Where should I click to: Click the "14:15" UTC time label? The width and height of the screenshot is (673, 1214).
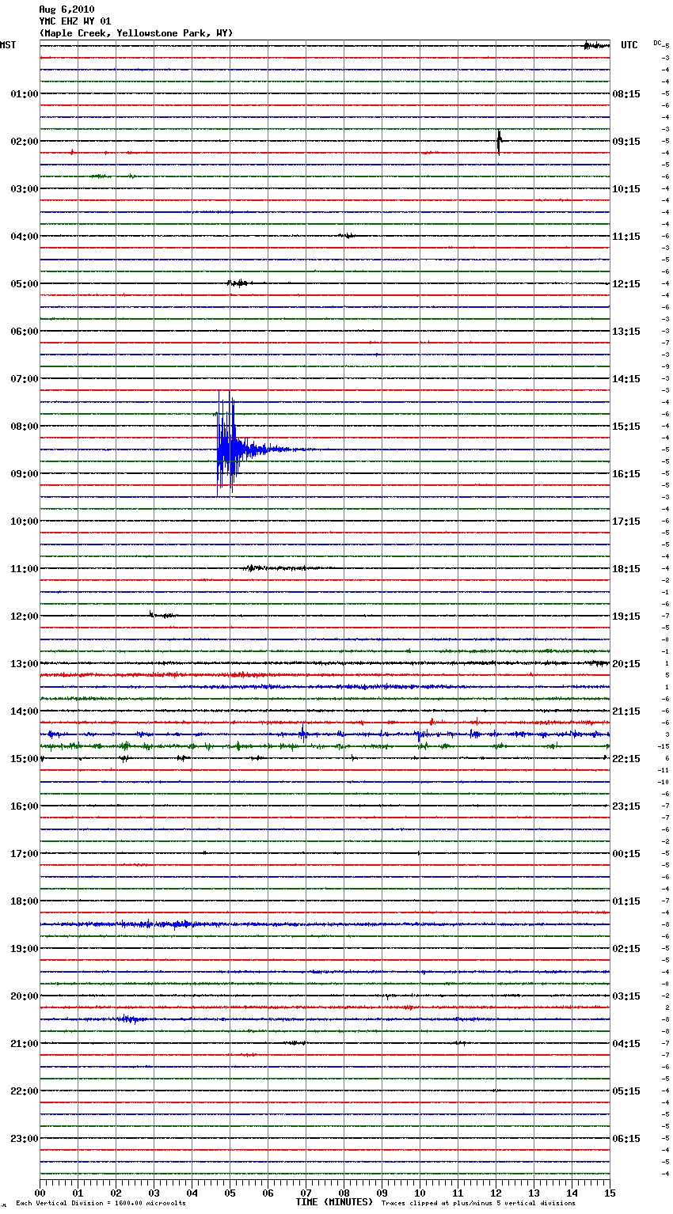point(626,379)
